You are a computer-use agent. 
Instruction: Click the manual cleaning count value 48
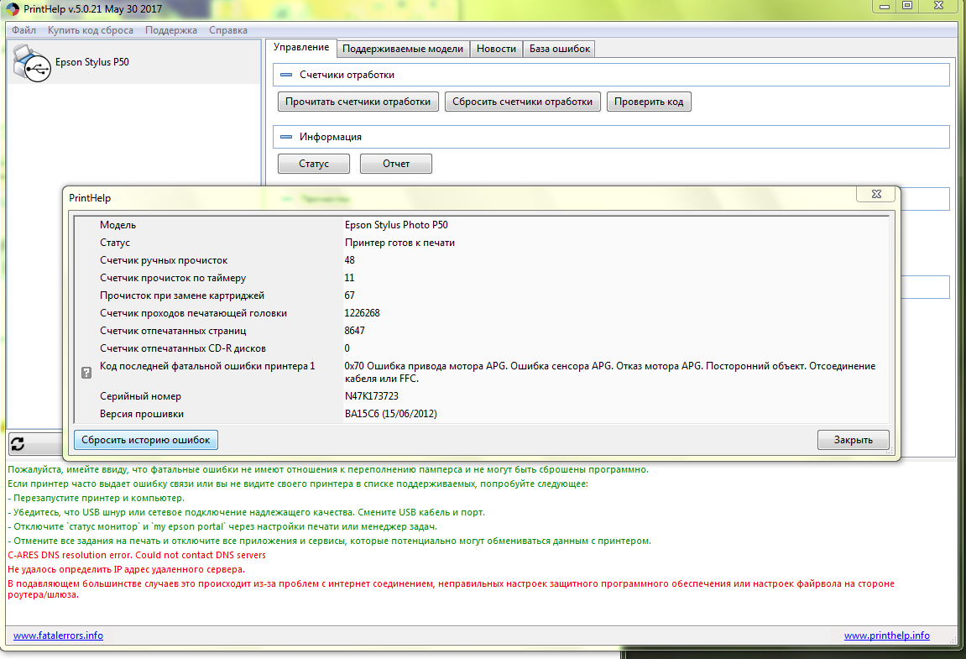(349, 260)
